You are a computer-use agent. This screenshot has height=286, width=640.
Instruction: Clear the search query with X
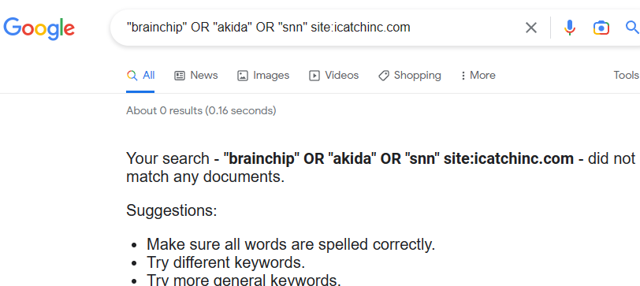(530, 28)
